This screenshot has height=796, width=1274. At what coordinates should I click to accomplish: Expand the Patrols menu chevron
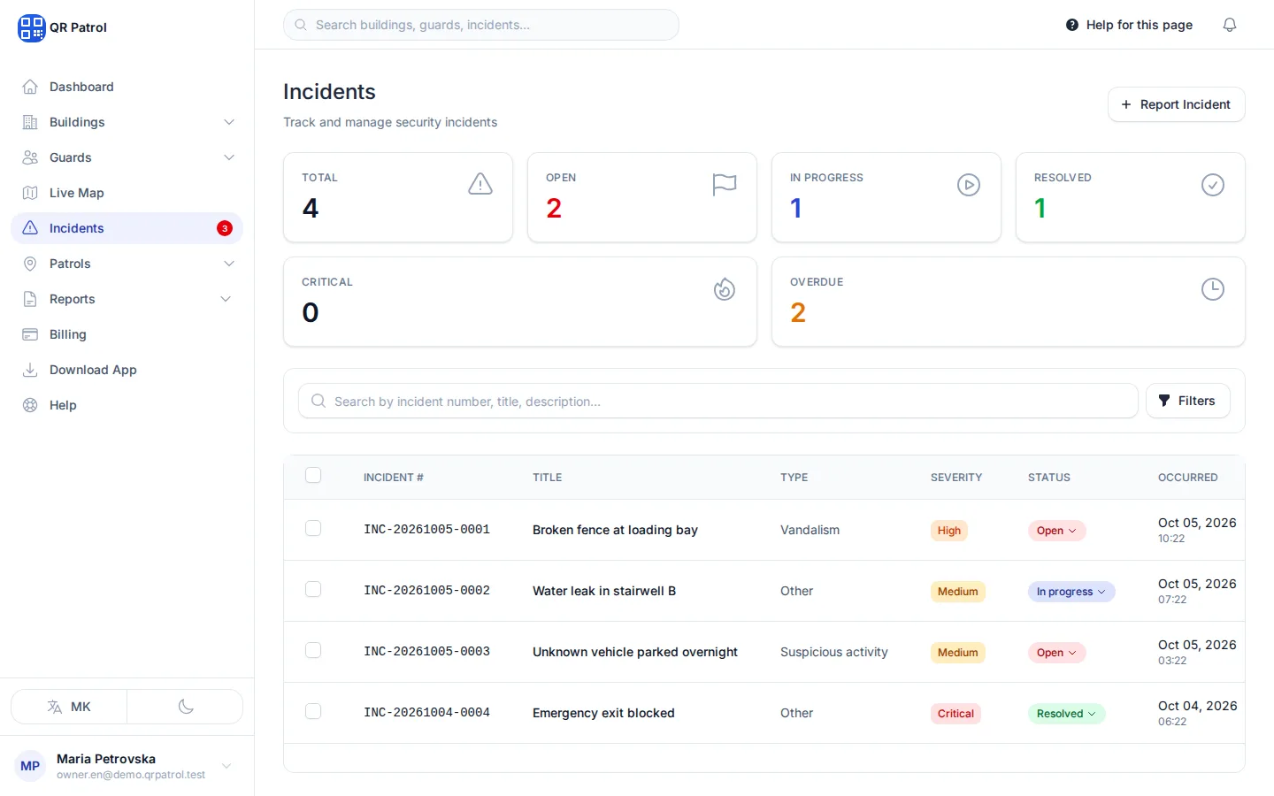click(229, 264)
